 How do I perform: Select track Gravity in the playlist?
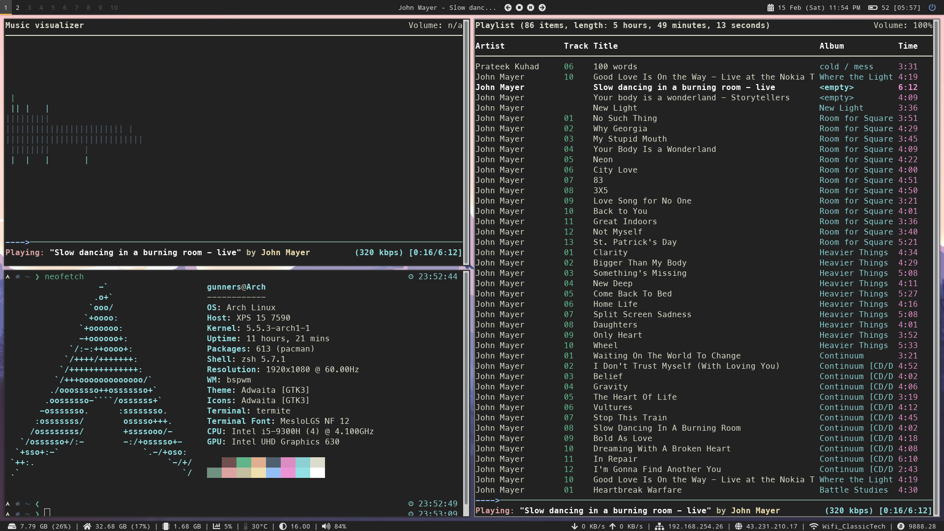610,386
